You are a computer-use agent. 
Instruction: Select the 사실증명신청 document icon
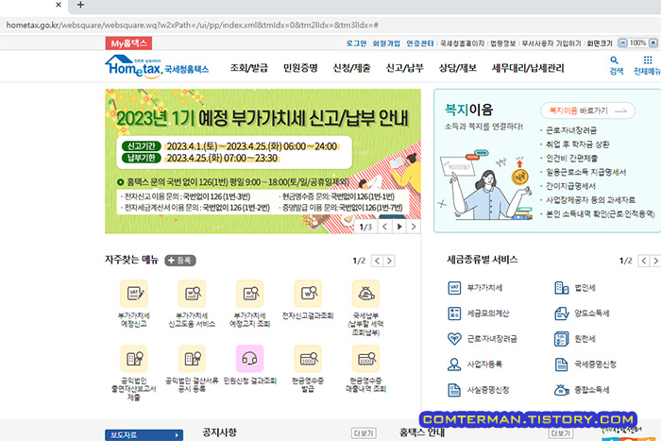coord(454,390)
